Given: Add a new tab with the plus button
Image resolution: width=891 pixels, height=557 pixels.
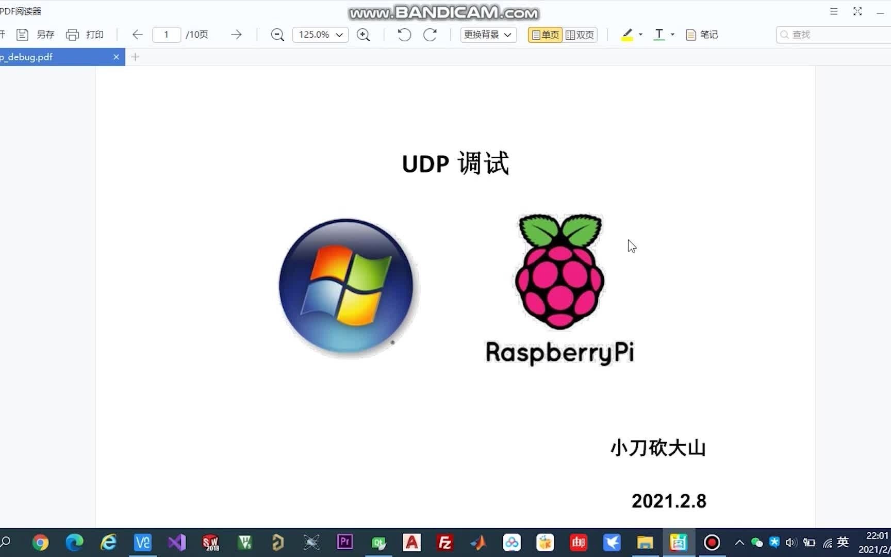Looking at the screenshot, I should [x=135, y=57].
